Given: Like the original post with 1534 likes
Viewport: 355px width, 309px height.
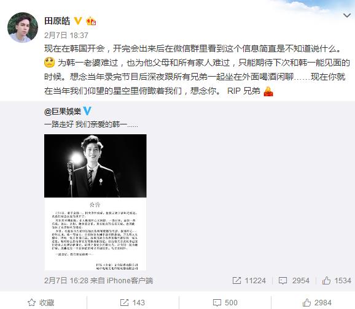Looking at the screenshot, I should (337, 281).
